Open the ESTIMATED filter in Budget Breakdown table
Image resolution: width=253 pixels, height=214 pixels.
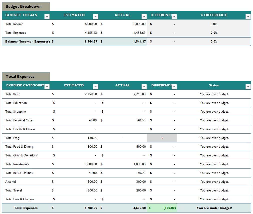pyautogui.click(x=95, y=17)
